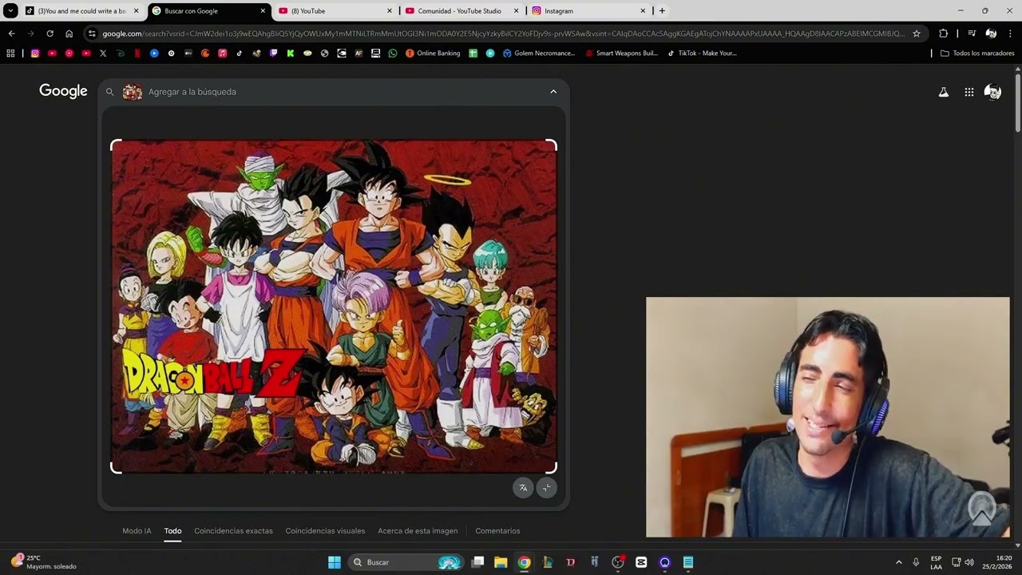Close the YouTube browser tab
The image size is (1022, 575).
click(x=390, y=11)
